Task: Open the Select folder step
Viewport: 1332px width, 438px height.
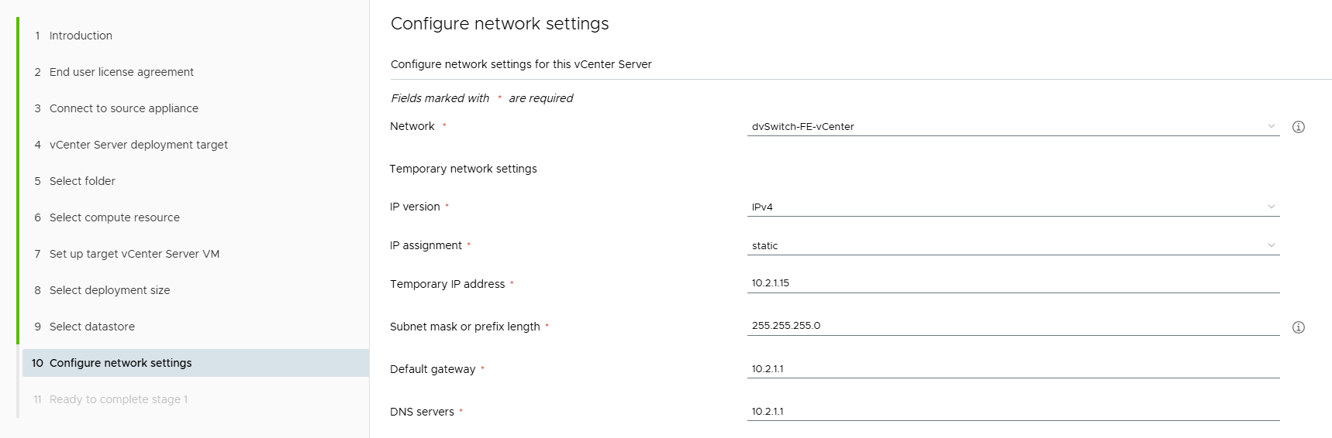Action: pos(82,181)
